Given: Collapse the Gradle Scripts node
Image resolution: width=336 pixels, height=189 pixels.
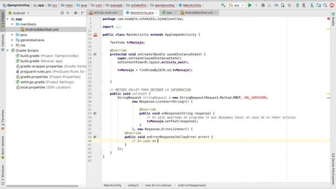Looking at the screenshot, I should [x=8, y=50].
